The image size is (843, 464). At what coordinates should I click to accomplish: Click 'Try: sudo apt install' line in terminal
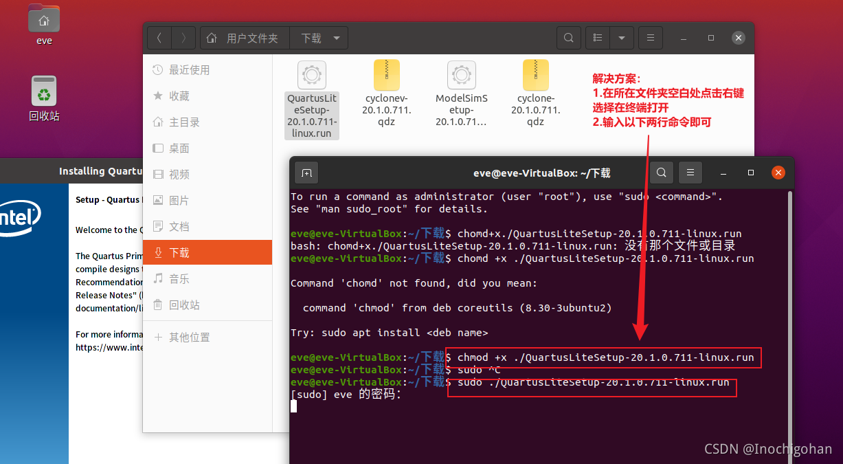[x=389, y=333]
